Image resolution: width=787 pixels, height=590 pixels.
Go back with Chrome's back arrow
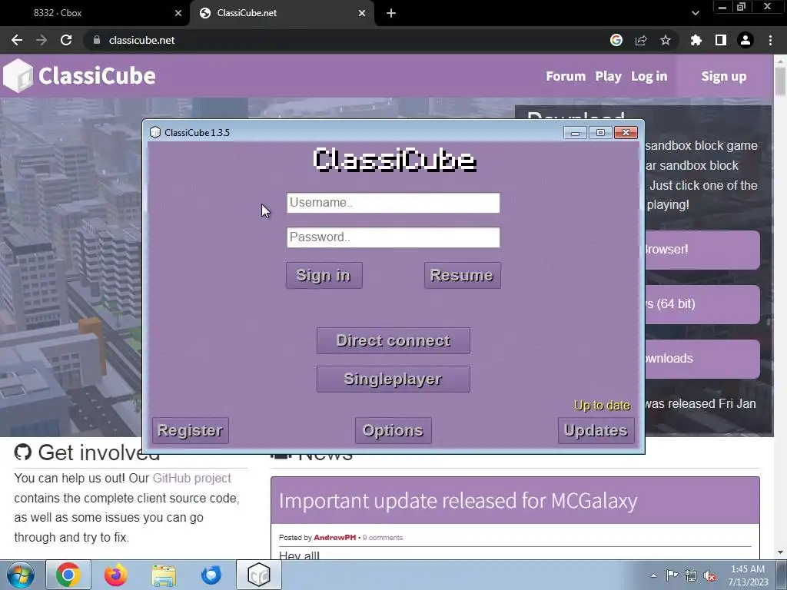(17, 40)
